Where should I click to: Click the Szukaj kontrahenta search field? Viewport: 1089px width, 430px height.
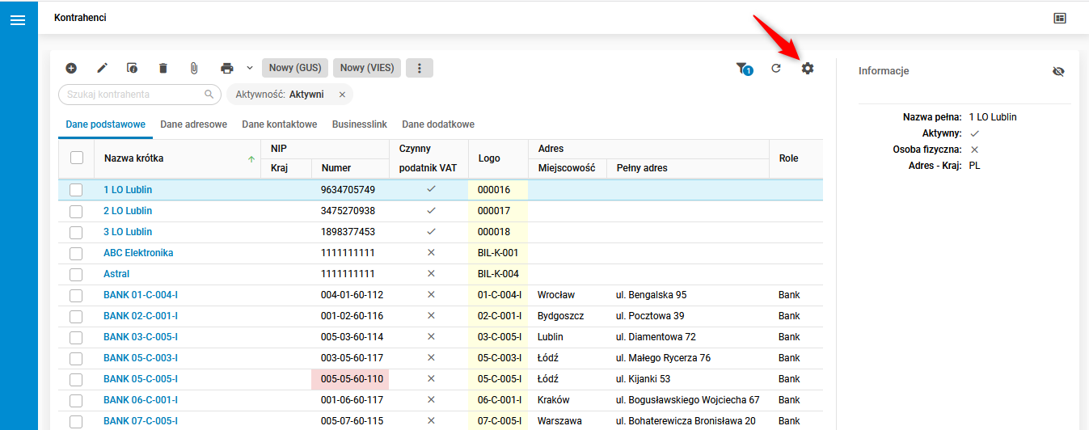pos(140,95)
